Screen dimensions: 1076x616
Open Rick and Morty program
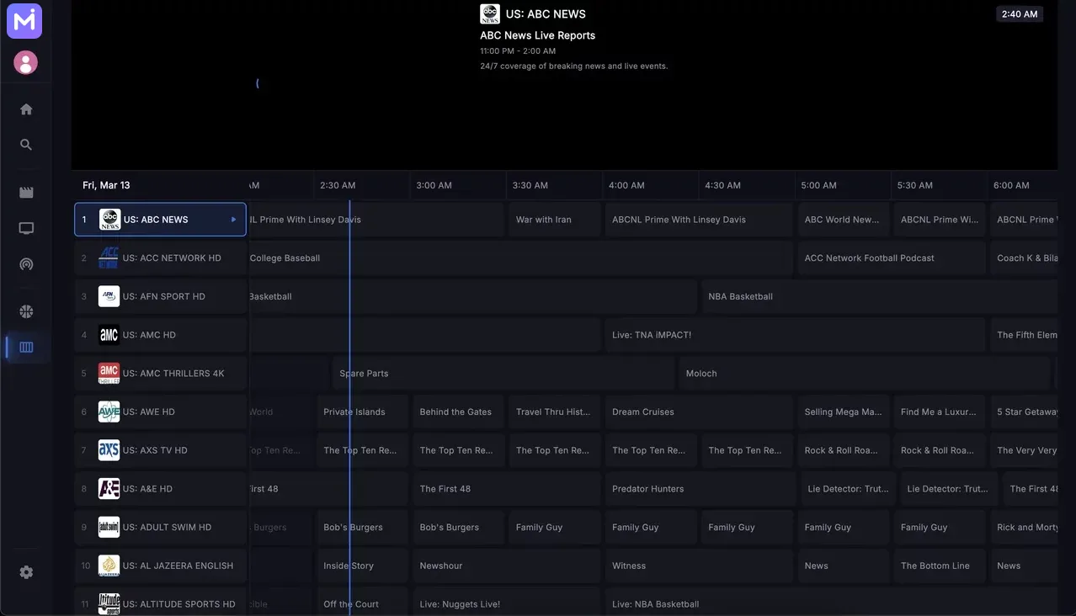pos(1024,527)
